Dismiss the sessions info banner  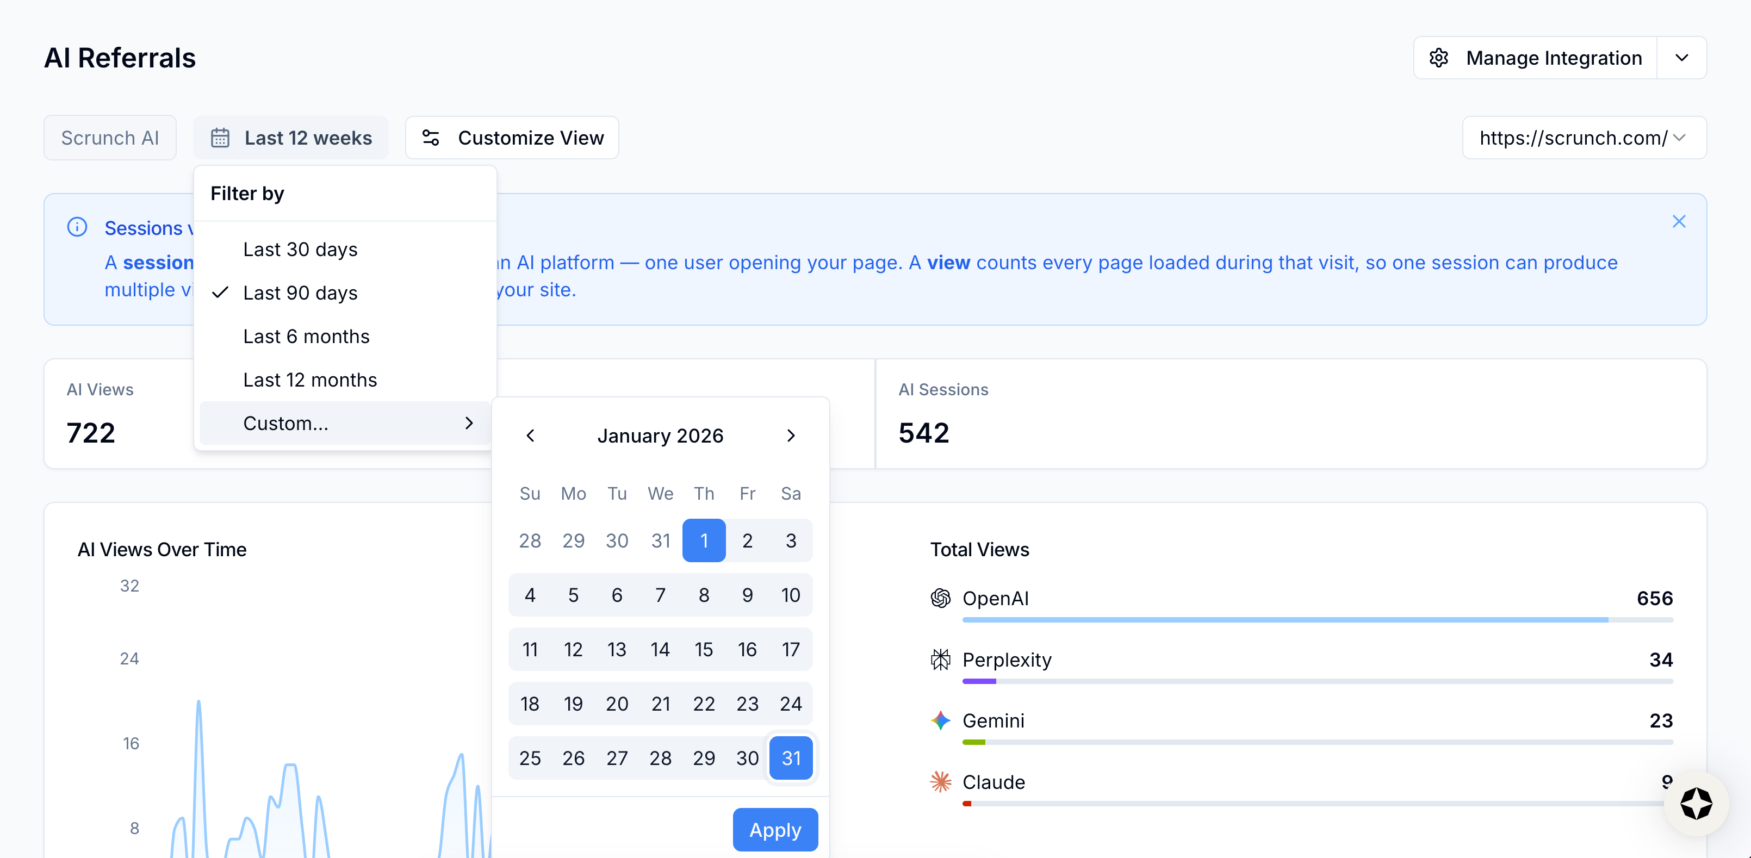(x=1679, y=221)
